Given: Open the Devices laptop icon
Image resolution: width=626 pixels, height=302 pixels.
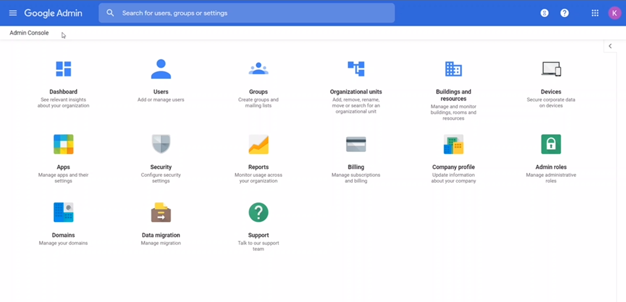Looking at the screenshot, I should click(551, 69).
